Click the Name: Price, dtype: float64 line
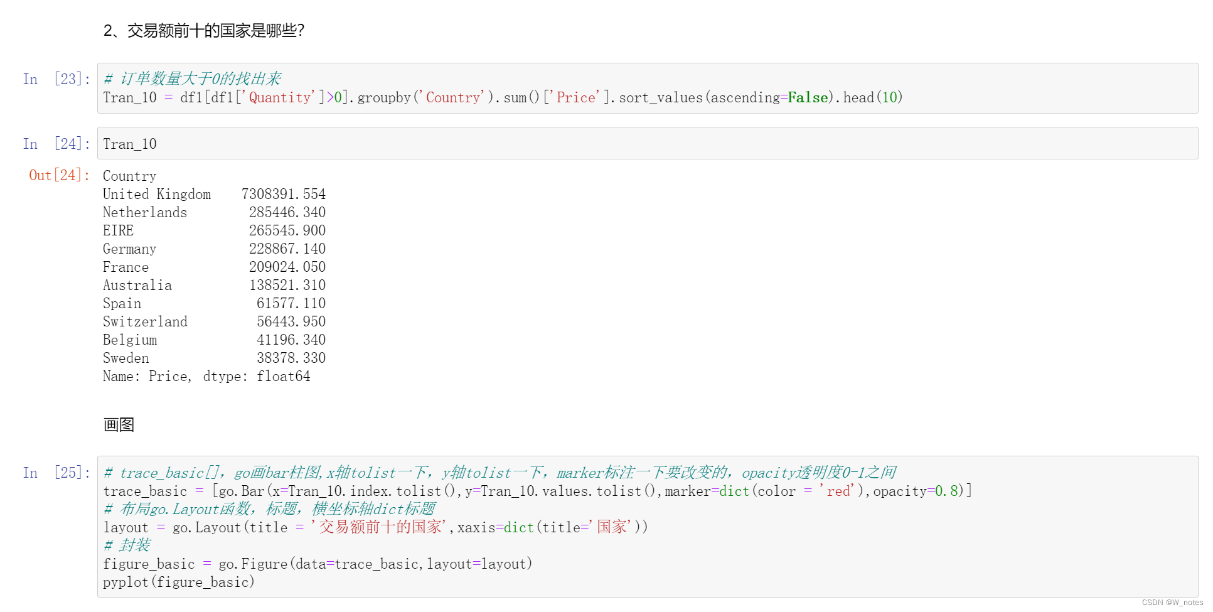 tap(207, 376)
